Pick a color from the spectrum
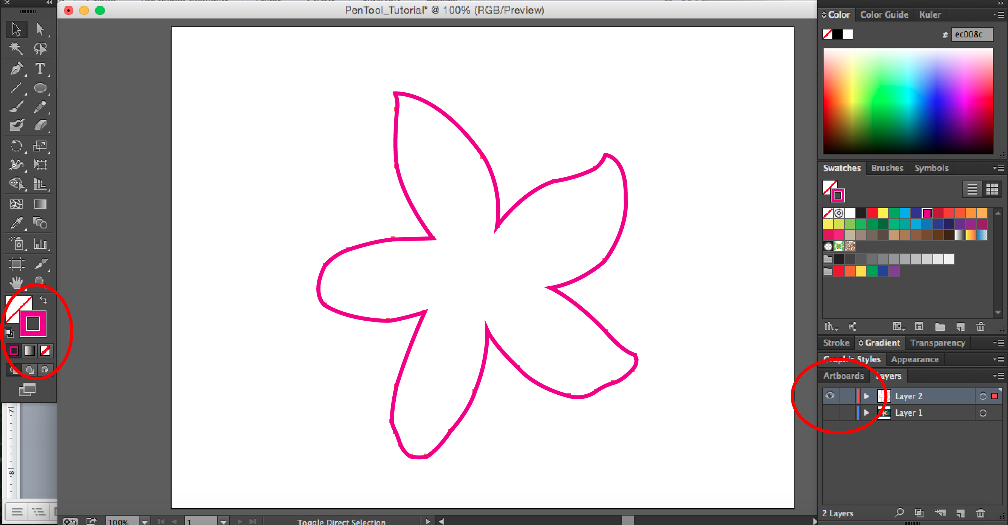Image resolution: width=1008 pixels, height=525 pixels. click(x=908, y=101)
